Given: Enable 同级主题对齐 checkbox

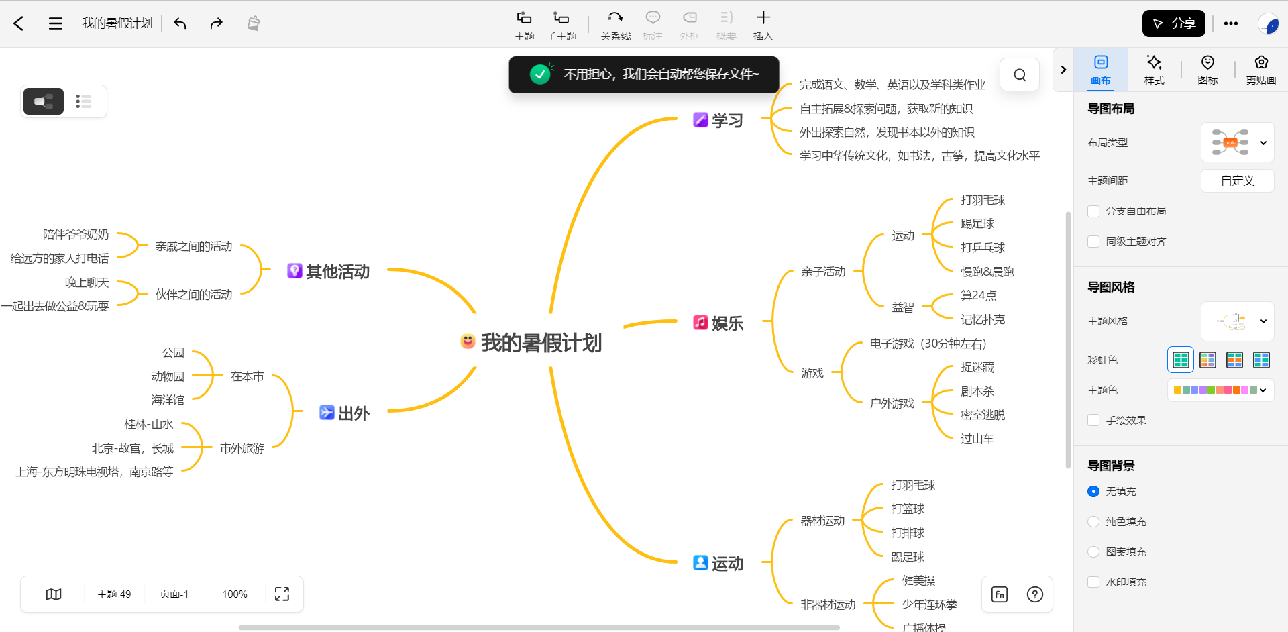Looking at the screenshot, I should point(1093,242).
